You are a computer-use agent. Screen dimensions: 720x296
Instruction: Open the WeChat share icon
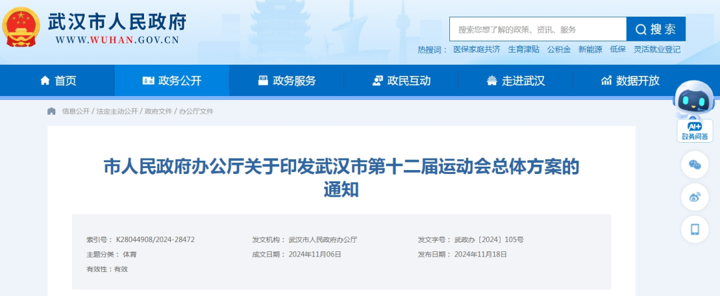(x=695, y=165)
